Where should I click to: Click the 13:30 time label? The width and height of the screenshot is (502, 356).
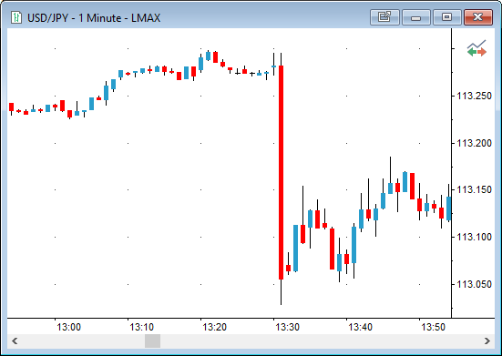[x=288, y=327]
